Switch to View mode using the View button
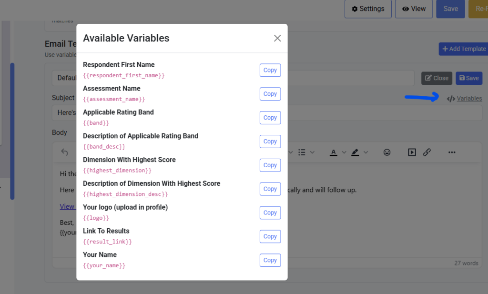This screenshot has height=294, width=488. (414, 9)
